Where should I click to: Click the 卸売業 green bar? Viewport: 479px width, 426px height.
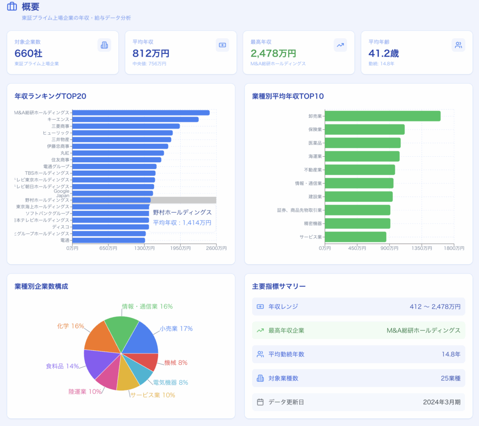point(382,116)
